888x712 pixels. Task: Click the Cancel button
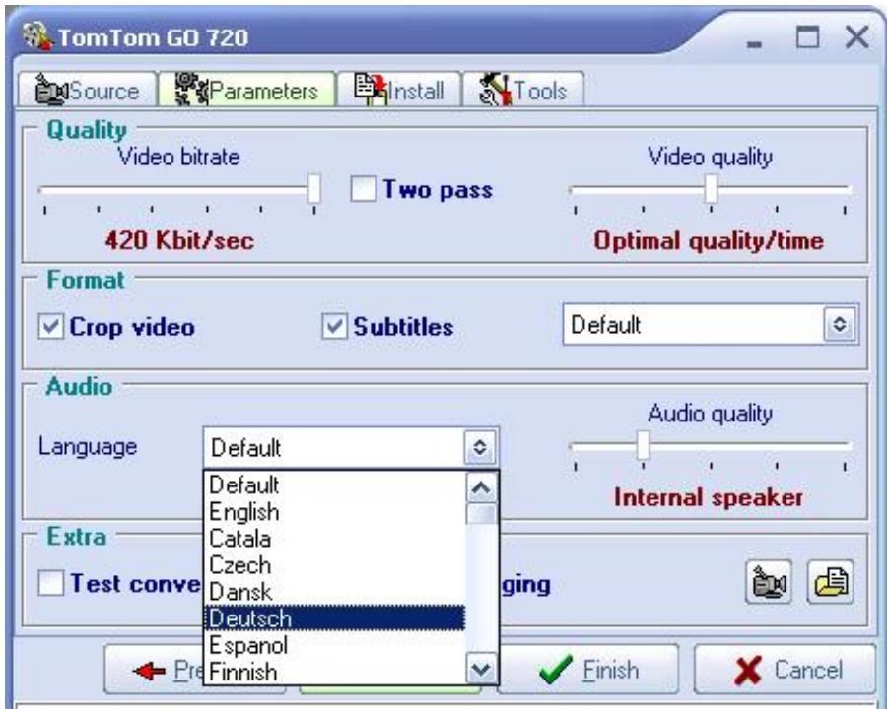tap(785, 670)
